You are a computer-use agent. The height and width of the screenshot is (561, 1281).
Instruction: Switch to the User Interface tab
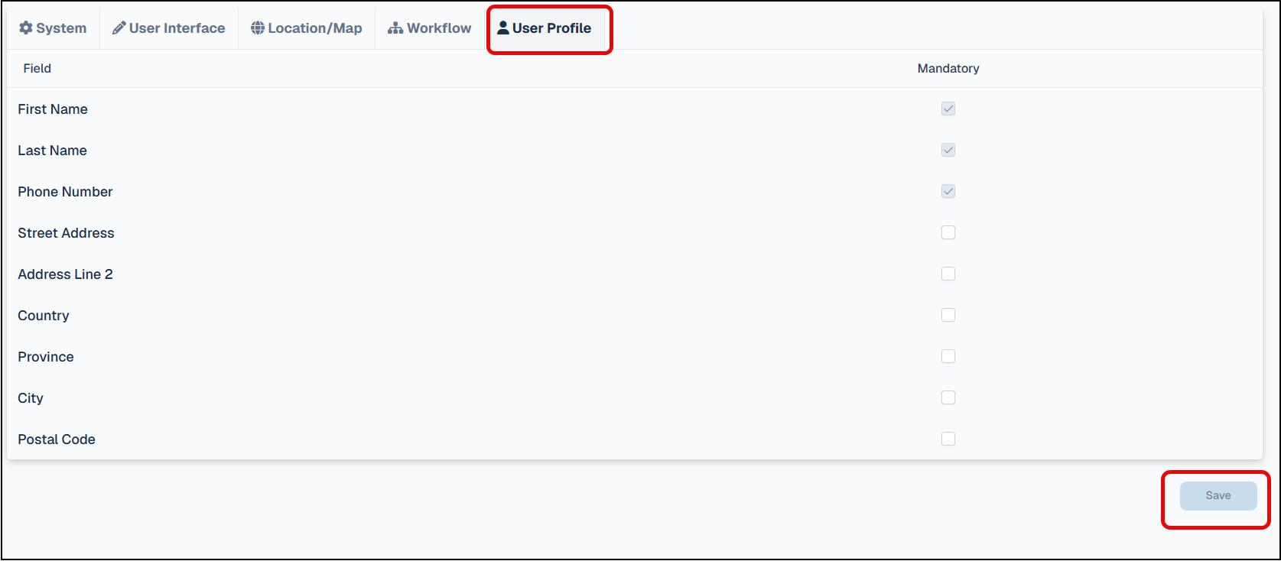click(x=169, y=28)
